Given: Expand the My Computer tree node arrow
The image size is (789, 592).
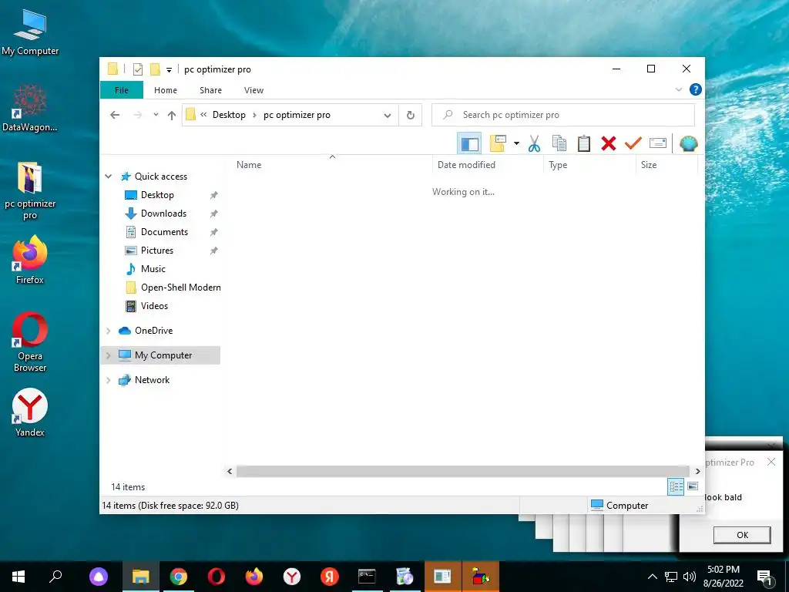Looking at the screenshot, I should 108,355.
